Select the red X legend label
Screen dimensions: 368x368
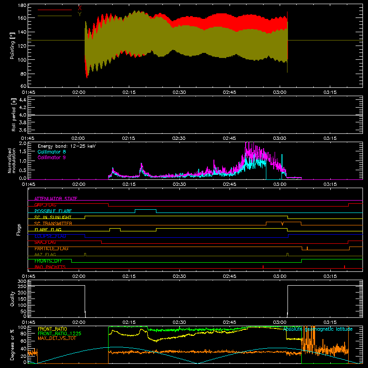click(x=80, y=8)
